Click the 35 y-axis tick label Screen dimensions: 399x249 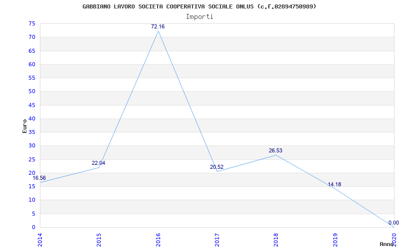pos(32,132)
